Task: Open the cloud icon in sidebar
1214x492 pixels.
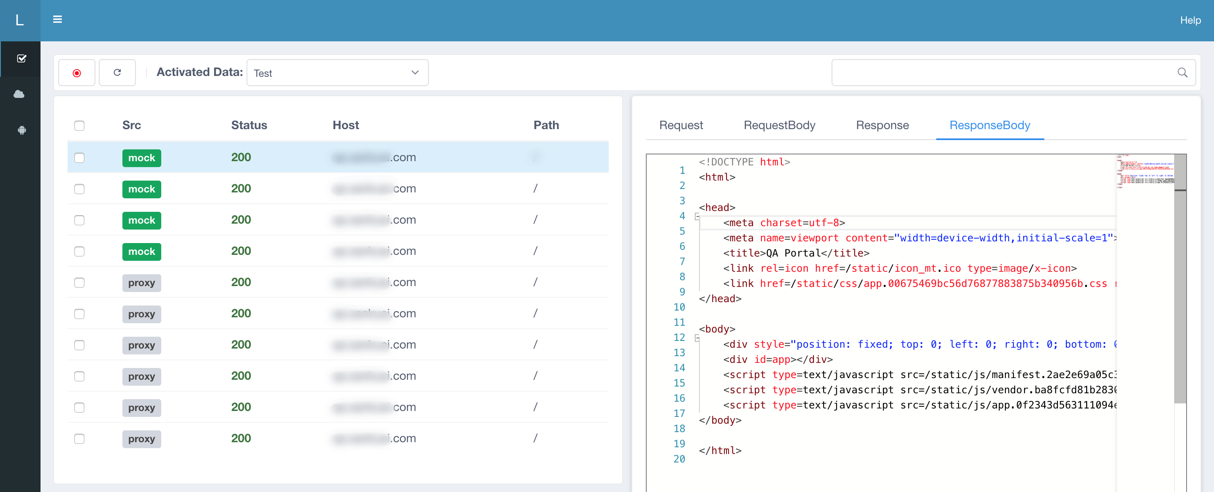Action: click(19, 94)
